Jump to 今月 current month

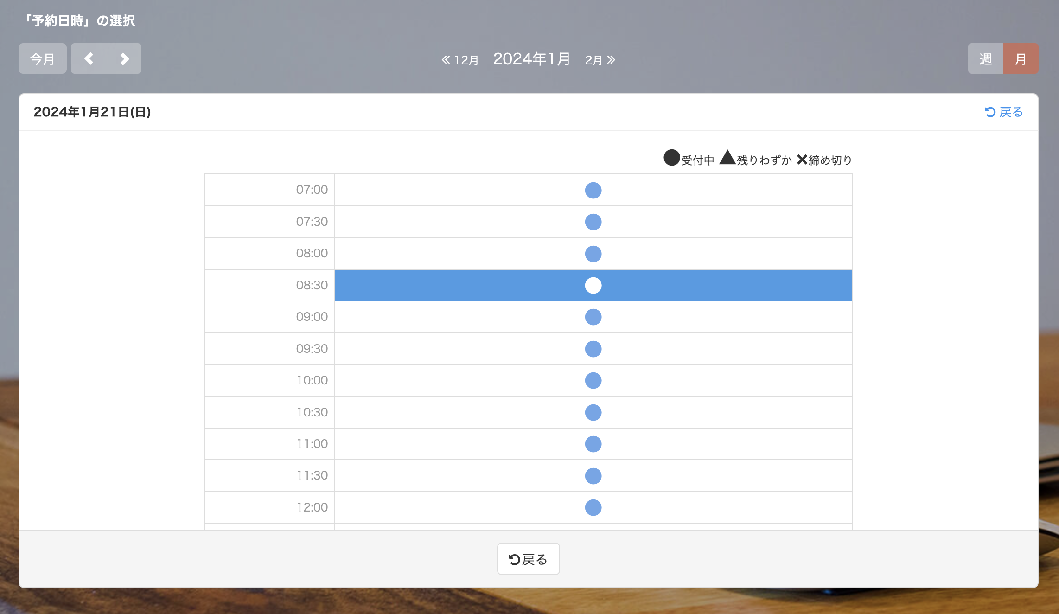tap(42, 59)
